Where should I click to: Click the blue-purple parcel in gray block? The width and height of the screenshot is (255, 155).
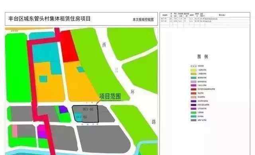tap(63, 109)
